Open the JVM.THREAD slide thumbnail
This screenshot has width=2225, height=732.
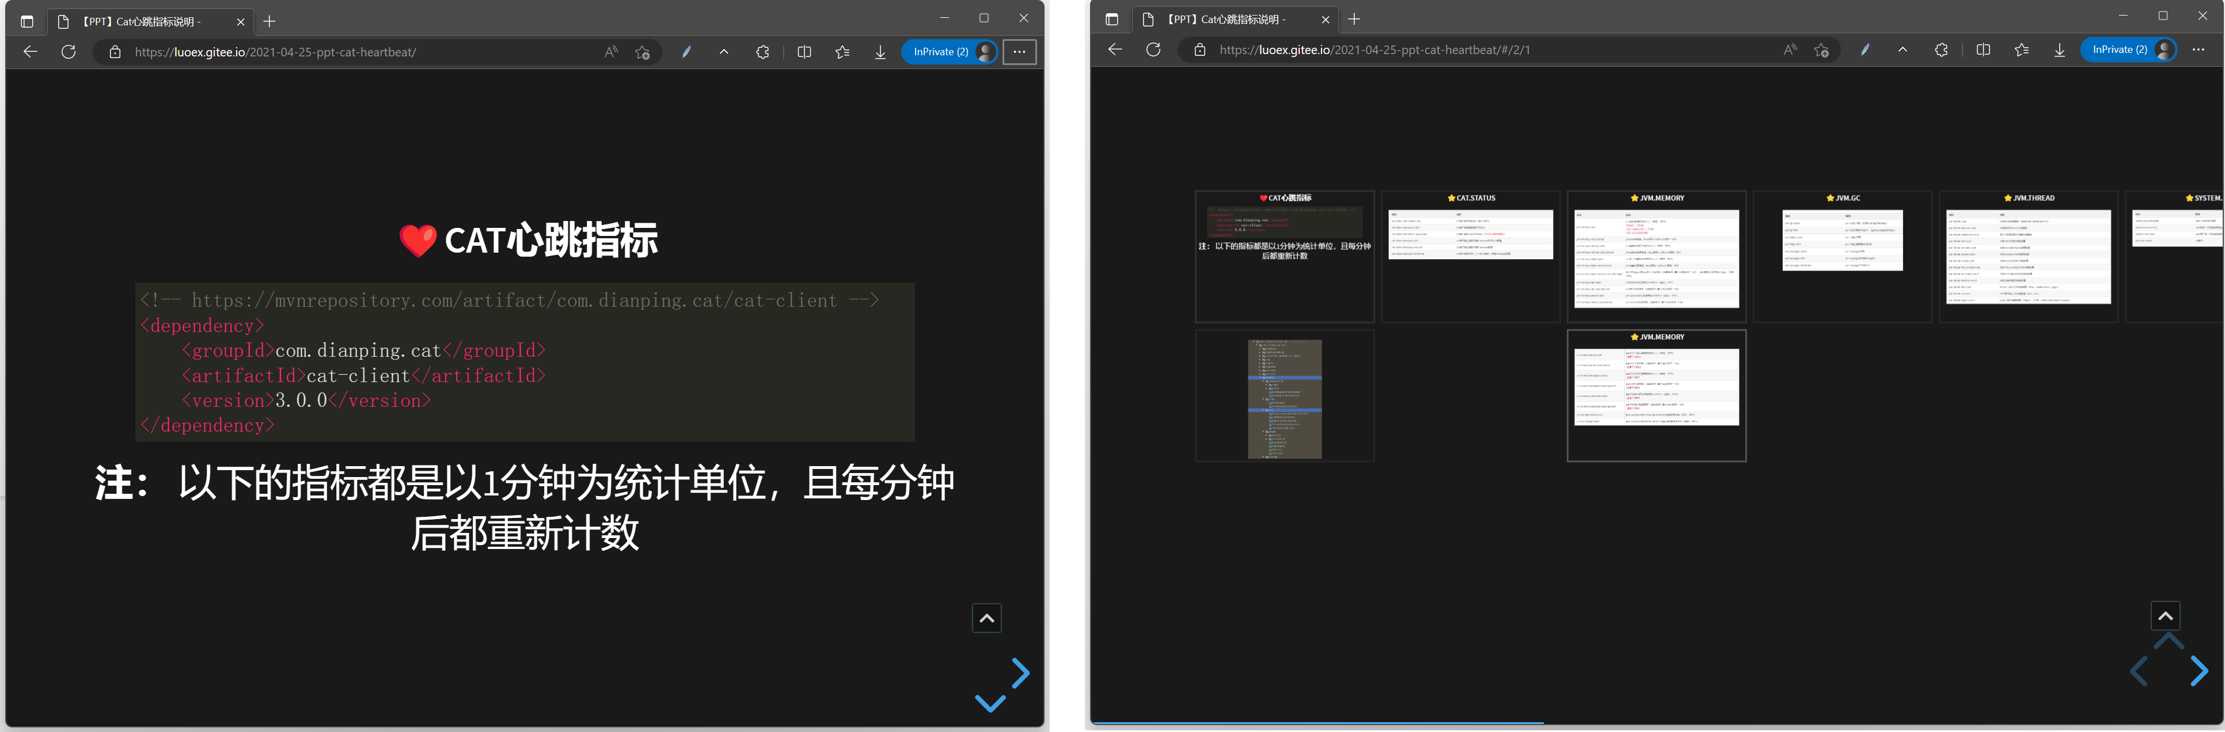click(2028, 257)
